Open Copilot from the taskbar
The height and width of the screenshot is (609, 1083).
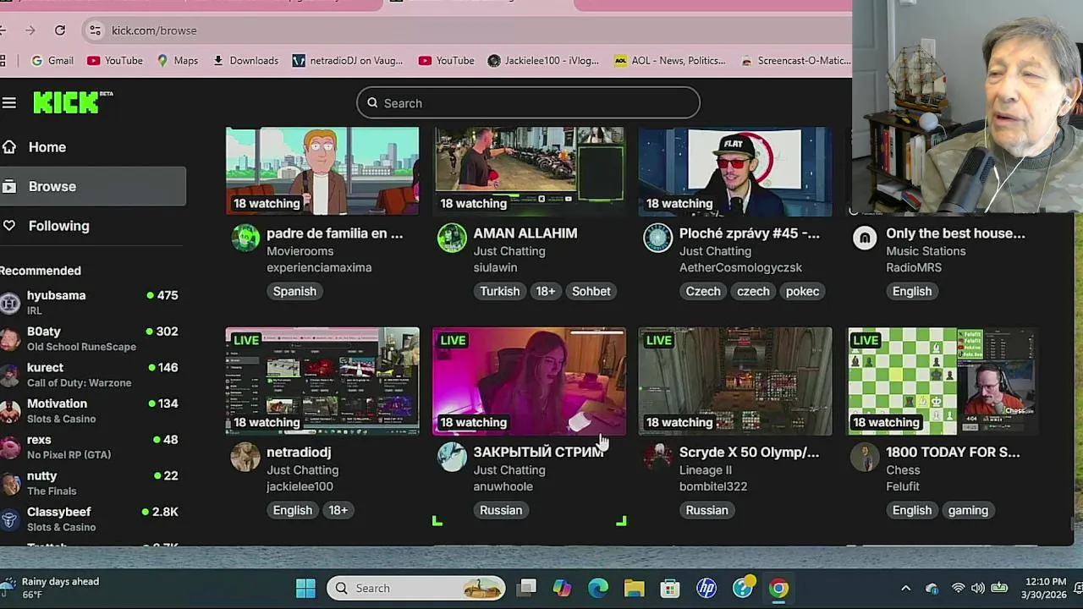click(x=562, y=588)
